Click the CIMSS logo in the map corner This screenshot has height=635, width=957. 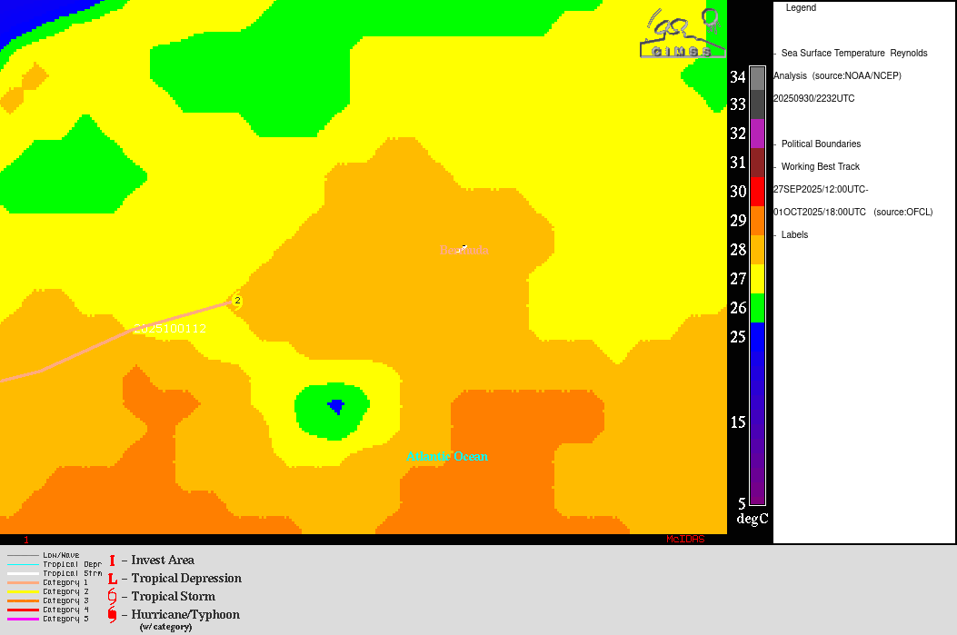point(683,35)
